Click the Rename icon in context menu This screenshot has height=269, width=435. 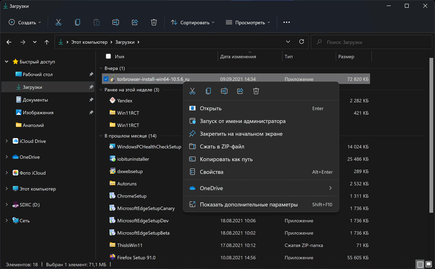coord(224,91)
